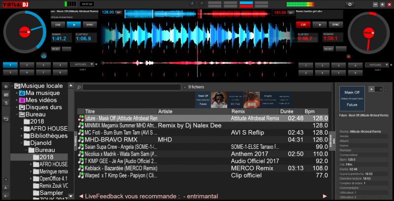Sort the file list by the Durée column
The height and width of the screenshot is (201, 394).
292,111
